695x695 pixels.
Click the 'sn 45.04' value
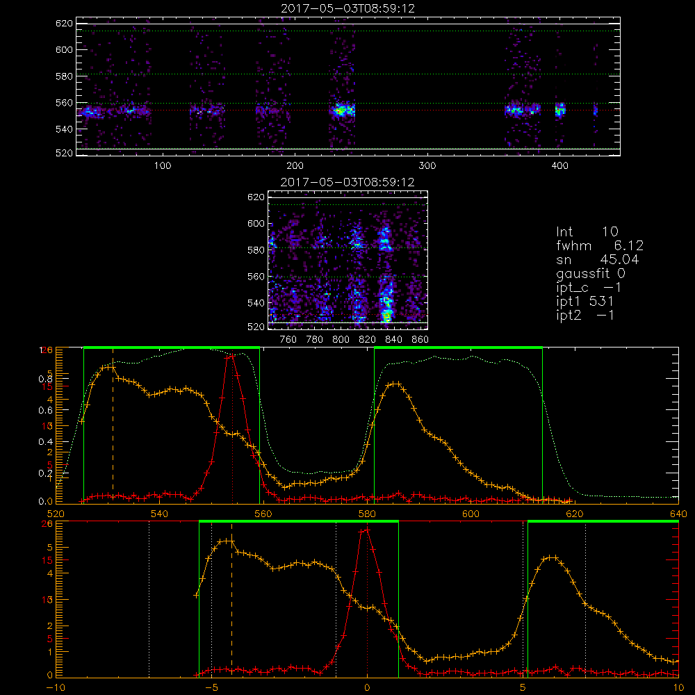(x=598, y=259)
